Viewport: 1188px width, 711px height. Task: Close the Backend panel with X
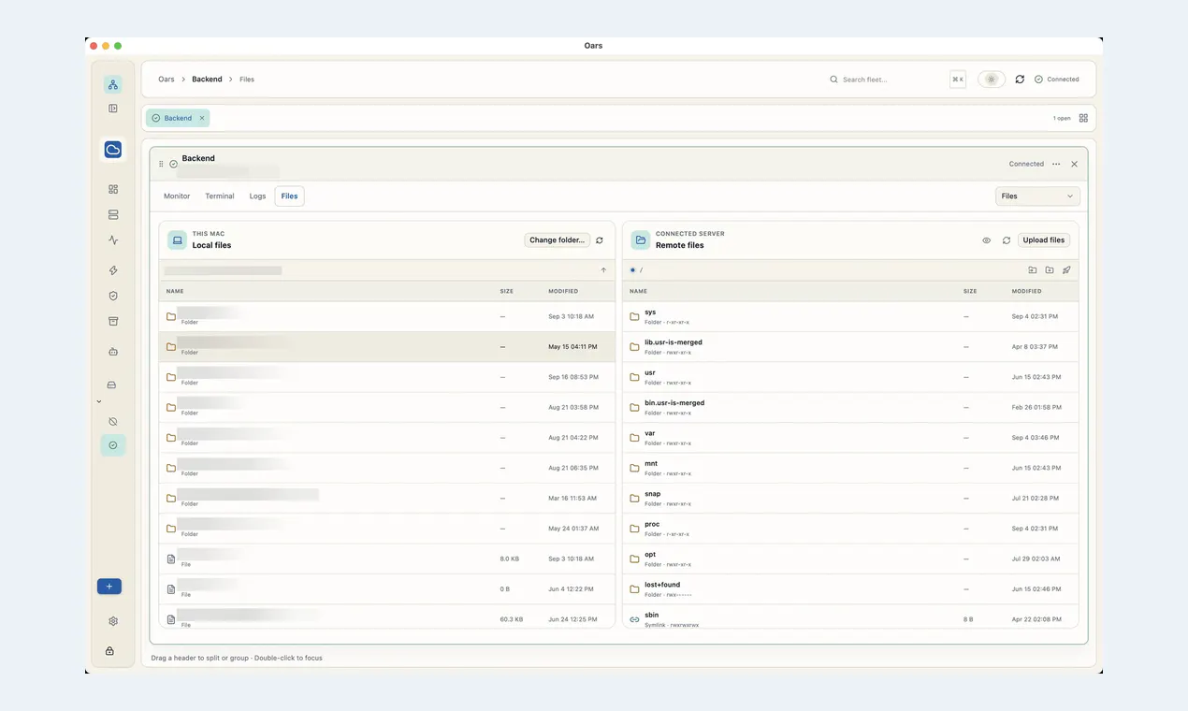coord(1074,164)
